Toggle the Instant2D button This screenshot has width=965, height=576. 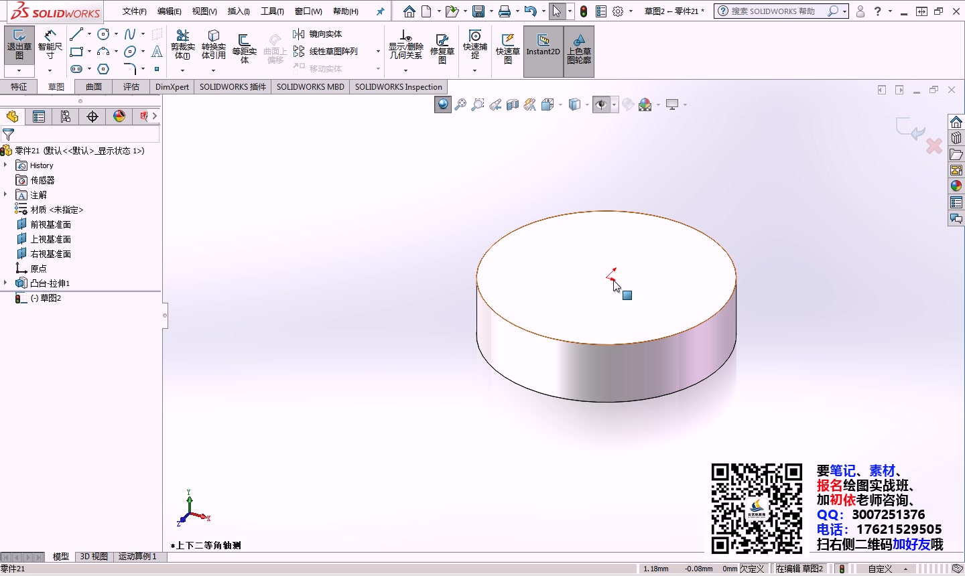pos(543,52)
